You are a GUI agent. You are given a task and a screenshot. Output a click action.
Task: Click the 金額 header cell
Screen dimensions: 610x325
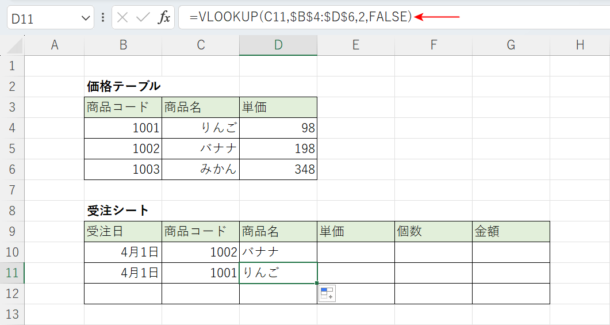coord(511,231)
